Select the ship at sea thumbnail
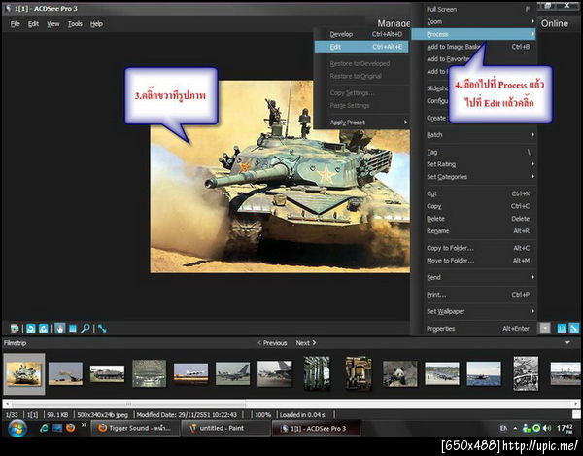This screenshot has height=456, width=583. click(484, 373)
